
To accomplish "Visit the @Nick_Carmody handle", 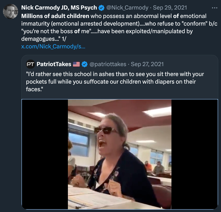I will [127, 8].
